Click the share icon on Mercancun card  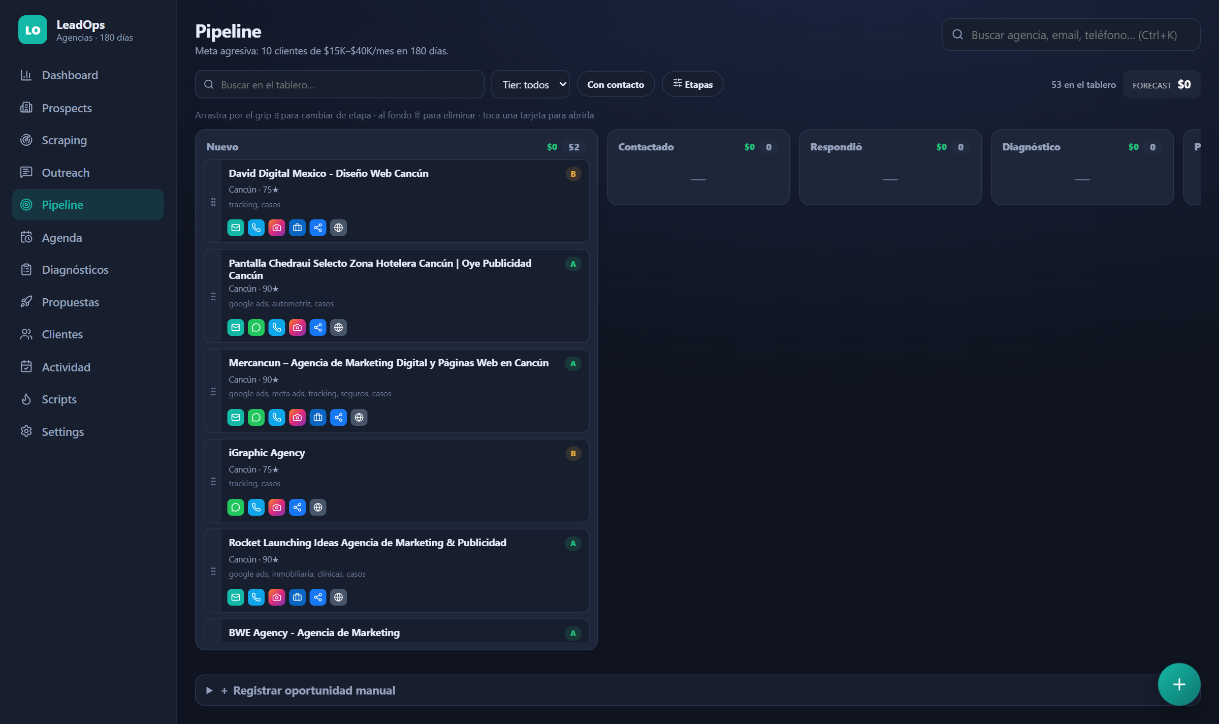point(338,418)
